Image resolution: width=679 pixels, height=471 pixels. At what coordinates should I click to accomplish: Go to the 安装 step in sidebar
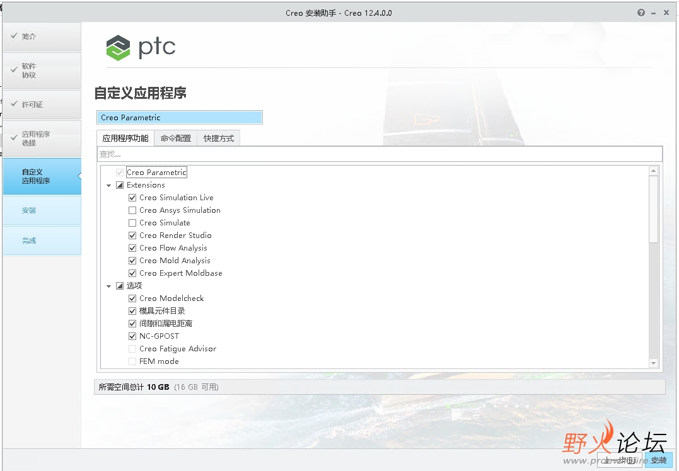pos(42,210)
